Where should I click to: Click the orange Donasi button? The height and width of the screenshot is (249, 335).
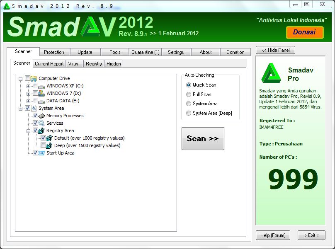tap(305, 32)
